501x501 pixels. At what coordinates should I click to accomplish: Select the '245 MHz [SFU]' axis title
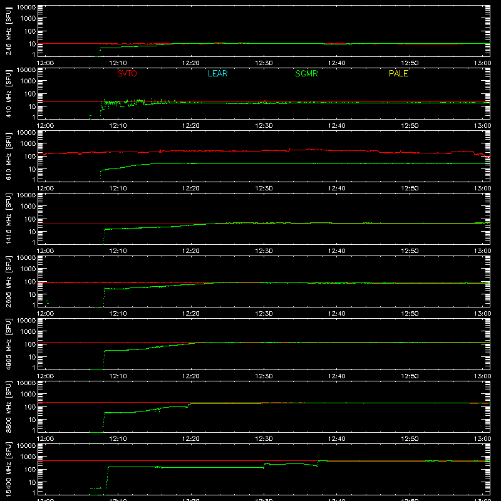click(x=8, y=31)
